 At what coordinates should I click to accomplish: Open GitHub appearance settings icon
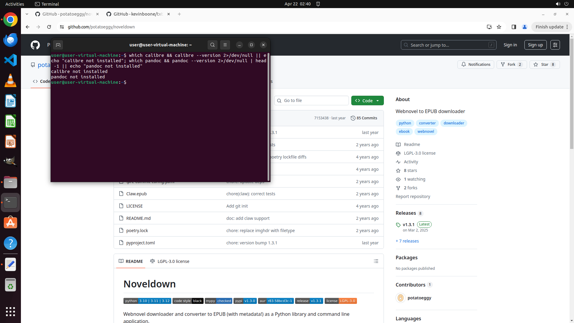(555, 45)
